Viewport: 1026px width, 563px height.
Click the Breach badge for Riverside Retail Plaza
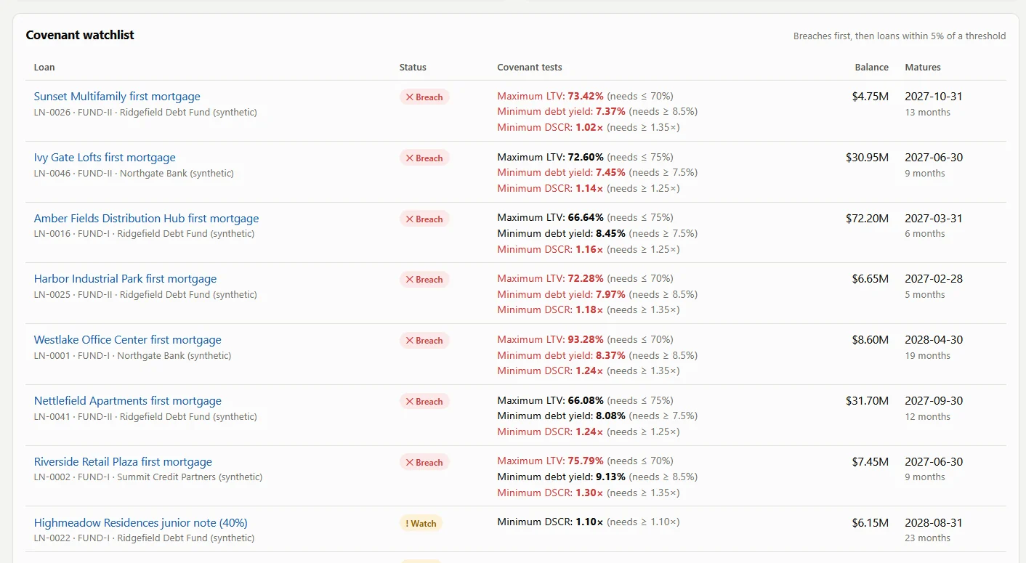tap(424, 462)
